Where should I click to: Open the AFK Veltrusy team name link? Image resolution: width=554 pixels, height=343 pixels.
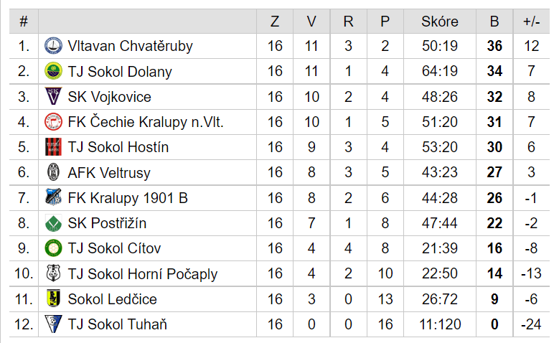click(109, 173)
